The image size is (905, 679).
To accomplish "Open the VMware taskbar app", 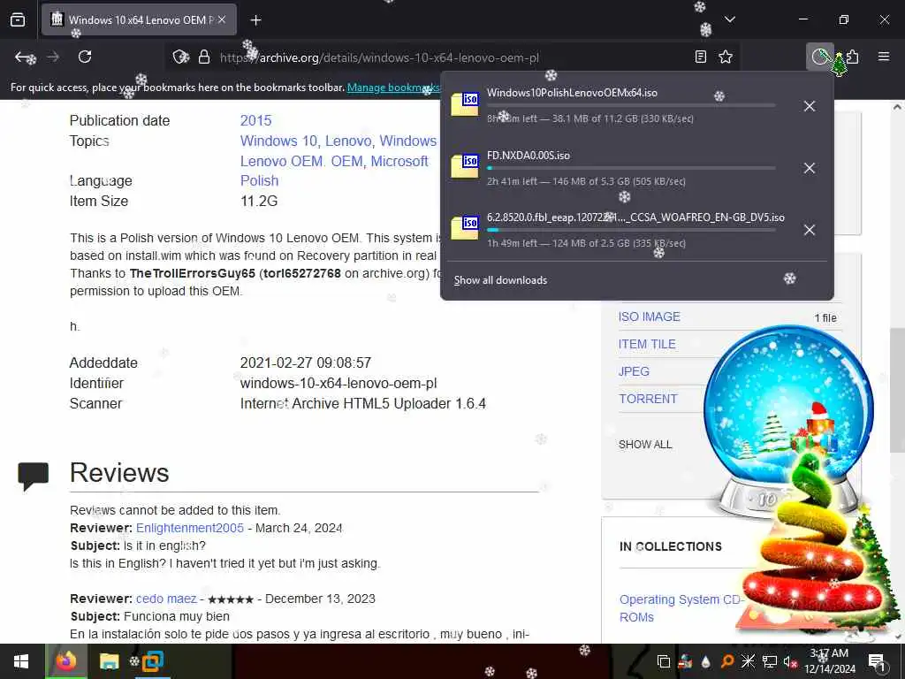I will tap(151, 661).
